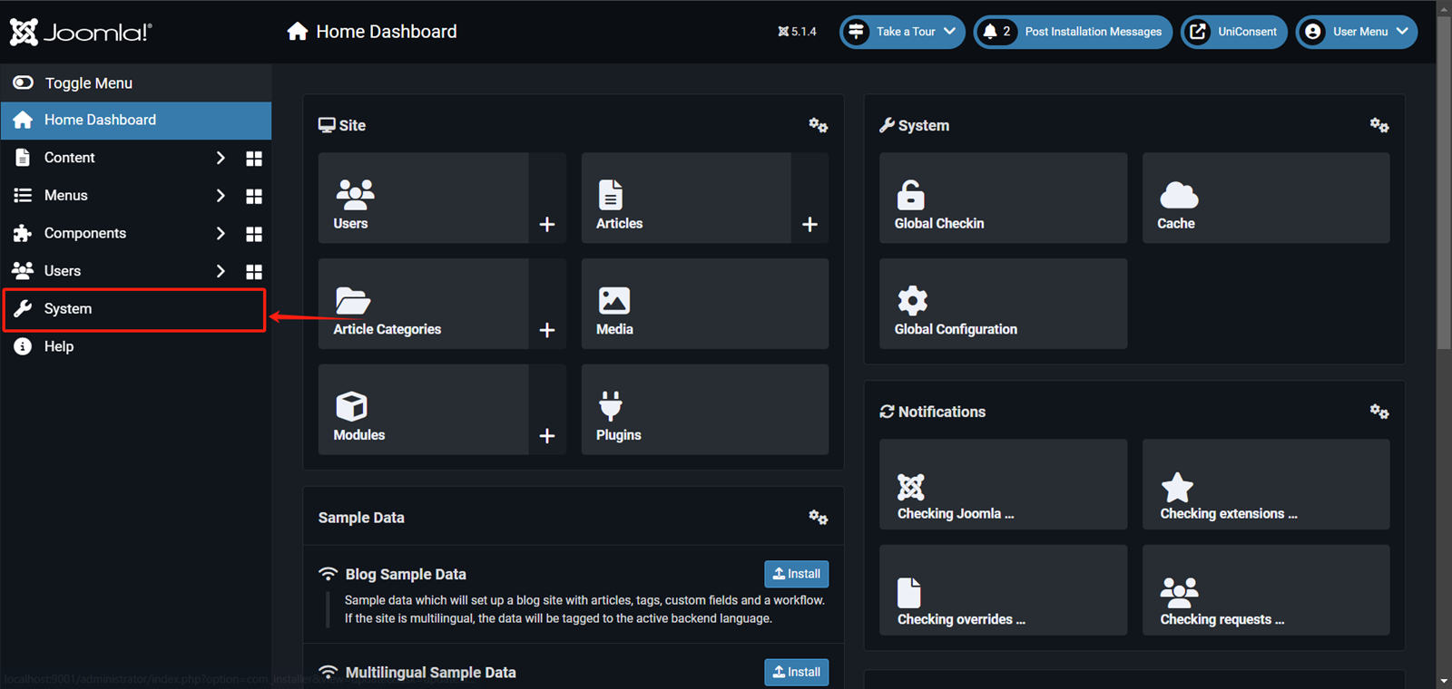
Task: Install Multilingual Sample Data
Action: click(x=796, y=672)
